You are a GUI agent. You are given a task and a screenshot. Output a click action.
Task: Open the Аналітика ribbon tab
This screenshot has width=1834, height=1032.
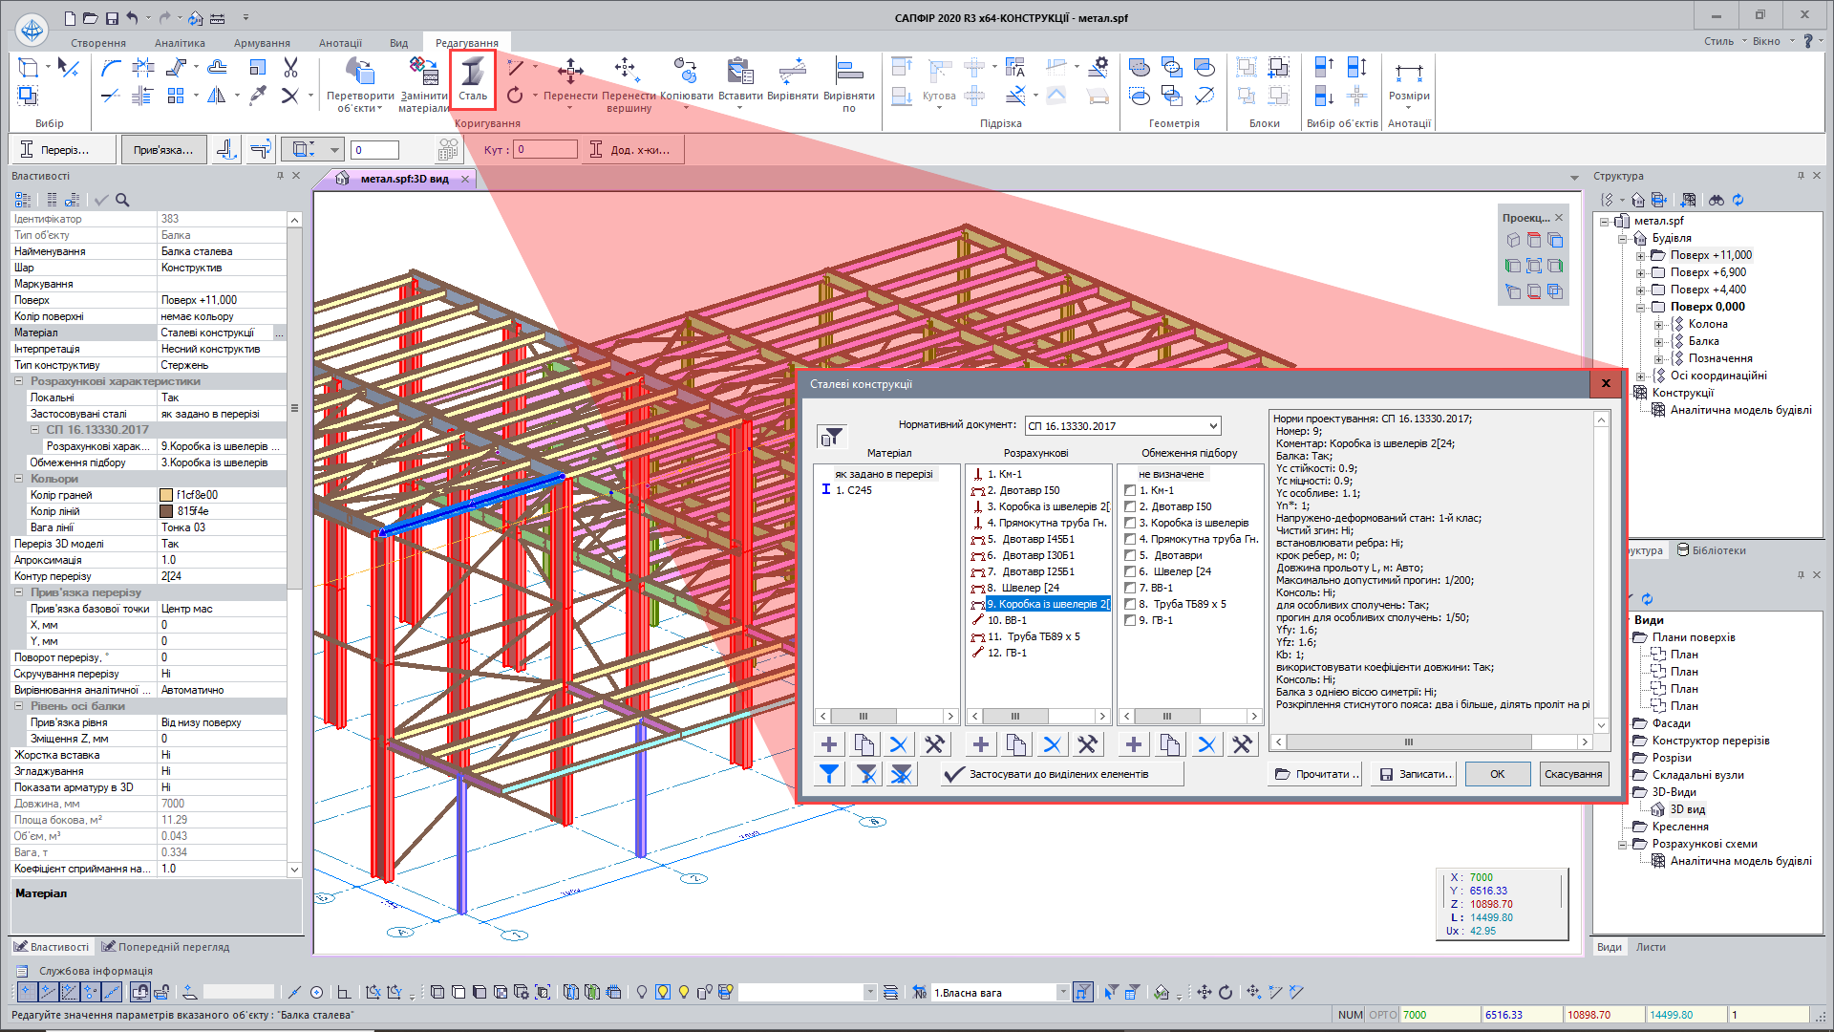point(180,43)
